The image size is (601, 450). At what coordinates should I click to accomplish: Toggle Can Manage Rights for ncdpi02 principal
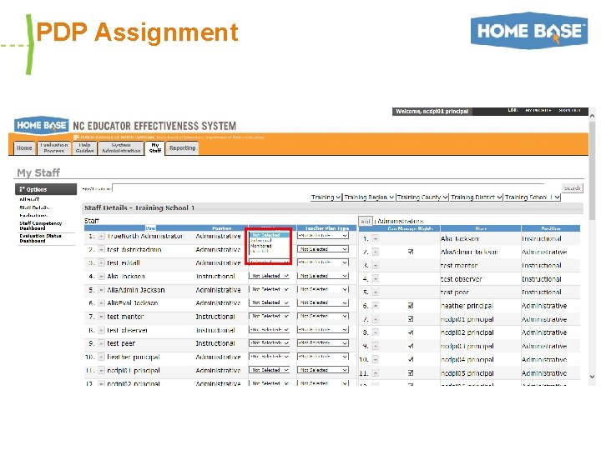pos(411,332)
